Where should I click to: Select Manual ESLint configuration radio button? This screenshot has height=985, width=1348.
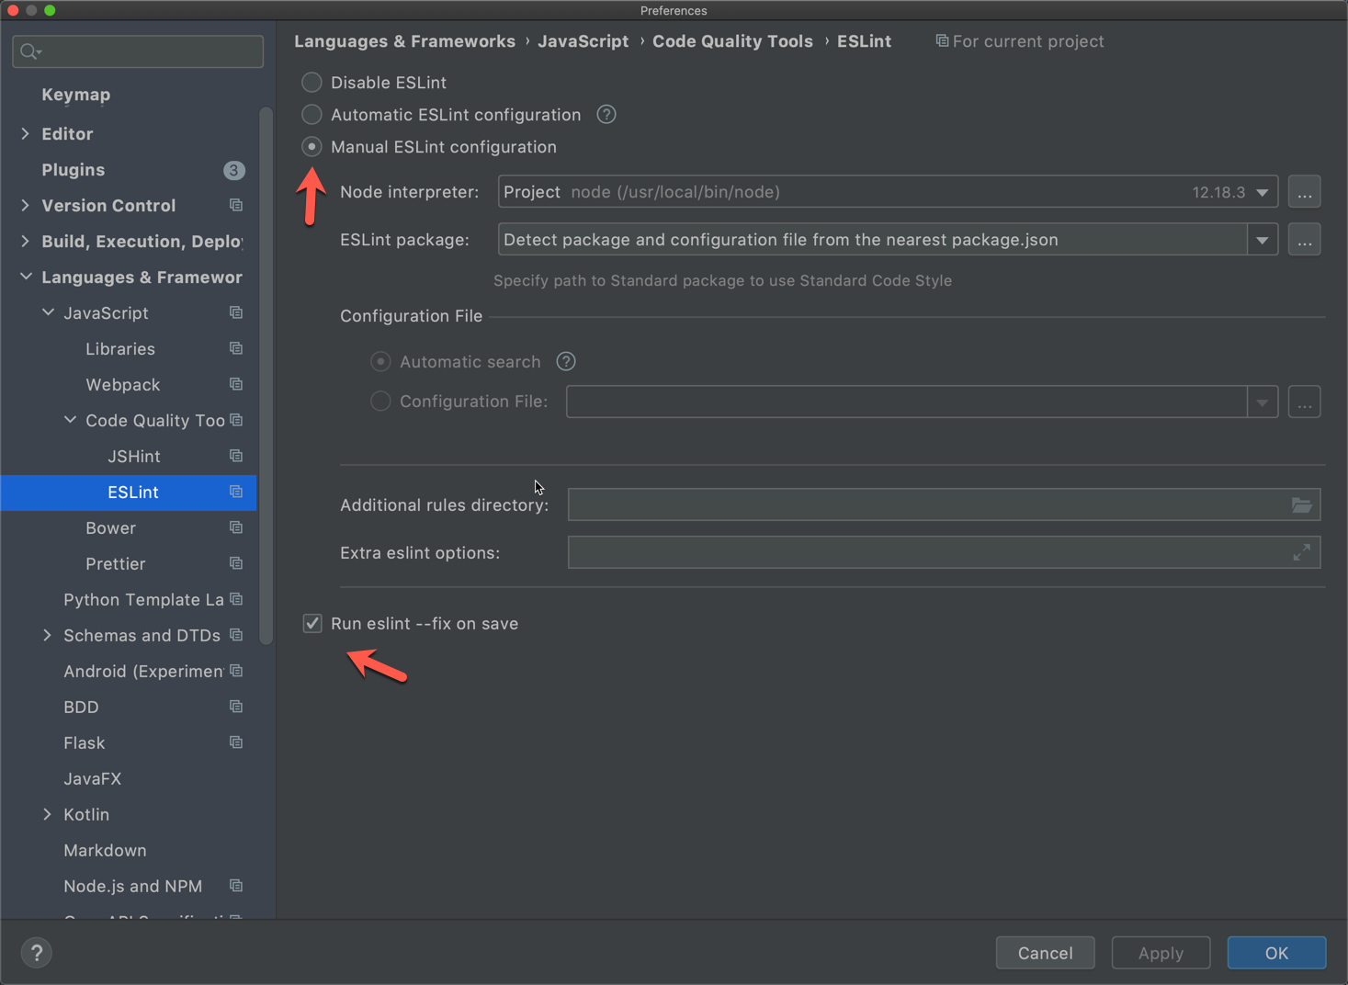tap(312, 147)
